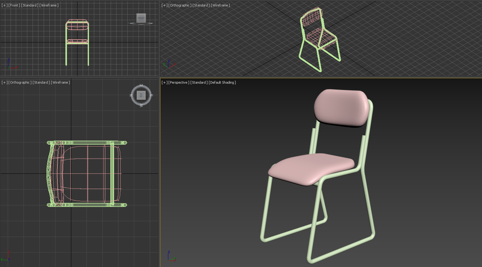Open [Standard] menu in top-right Orthographic viewport
Image resolution: width=482 pixels, height=267 pixels.
click(201, 5)
